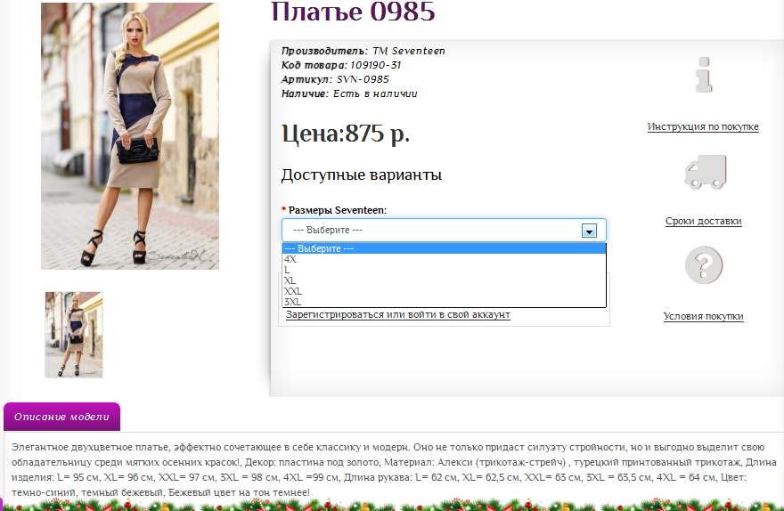Click the size dropdown arrow button
The height and width of the screenshot is (511, 784).
(x=589, y=231)
